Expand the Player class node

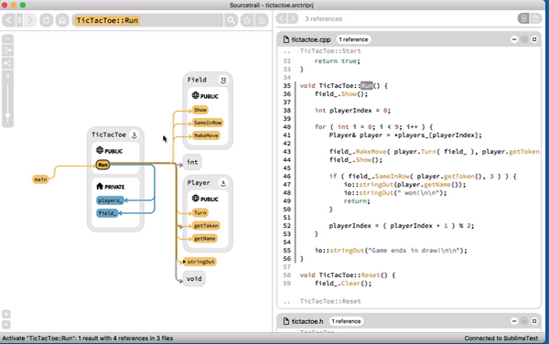[x=223, y=183]
